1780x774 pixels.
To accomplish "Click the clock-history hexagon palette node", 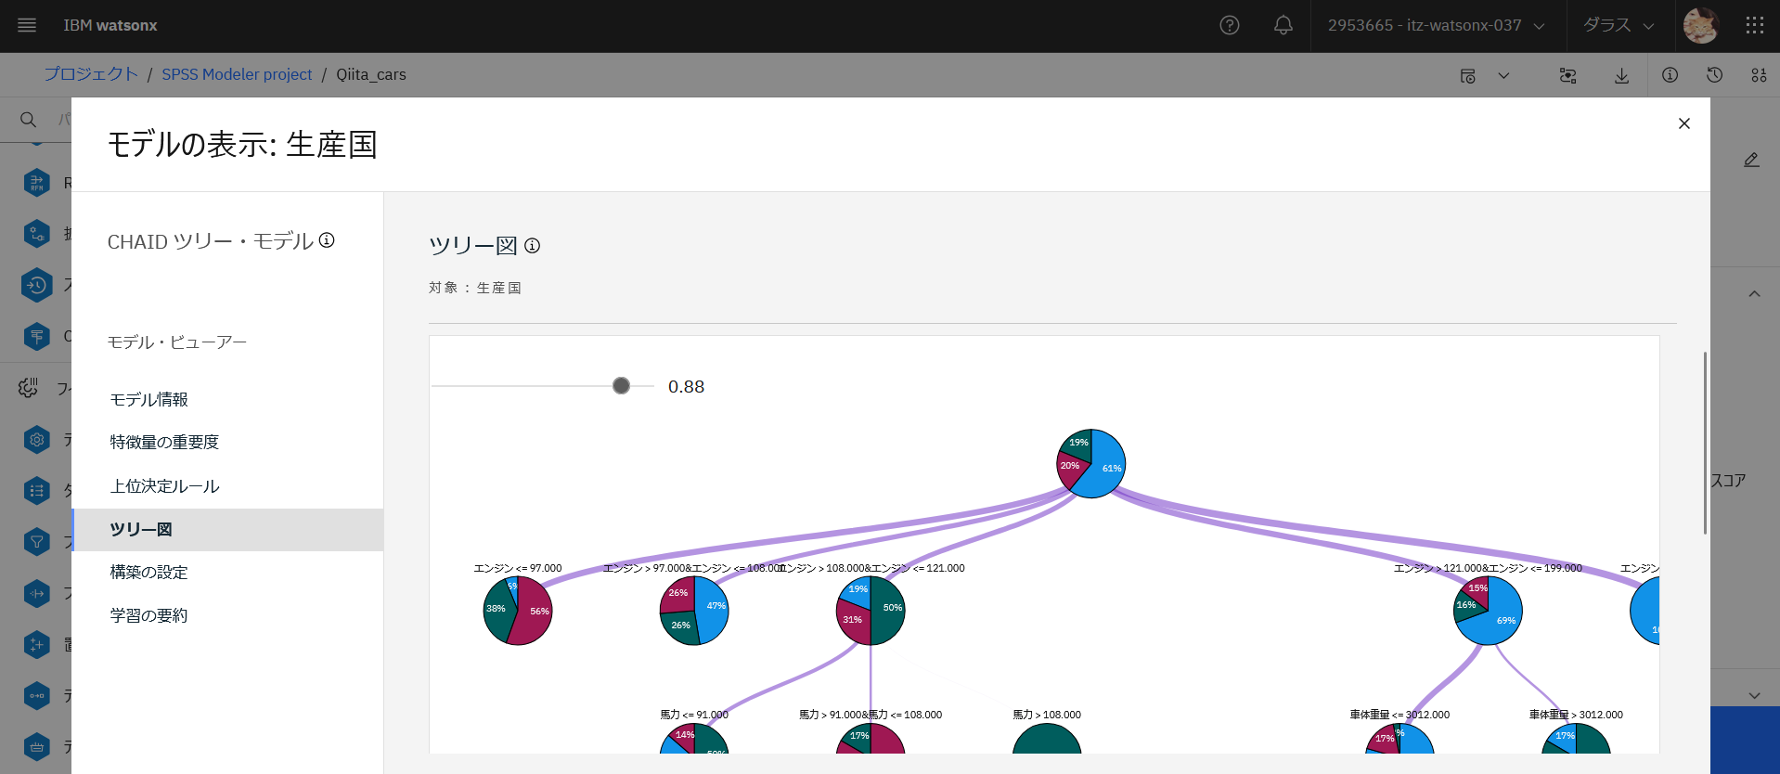I will click(37, 285).
